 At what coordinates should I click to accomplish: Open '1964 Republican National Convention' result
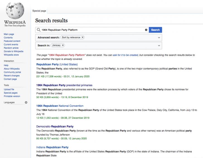(60, 106)
